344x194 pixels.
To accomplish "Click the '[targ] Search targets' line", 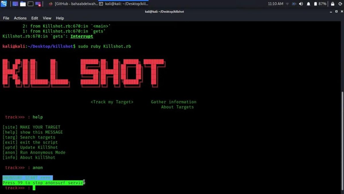I will (x=29, y=137).
